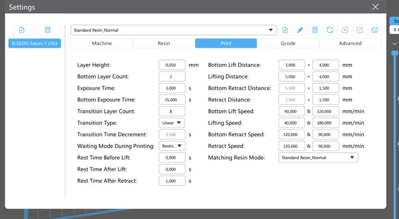Screen dimensions: 399x219
Task: Click the first Bottom Retract Speed field
Action: click(x=292, y=135)
